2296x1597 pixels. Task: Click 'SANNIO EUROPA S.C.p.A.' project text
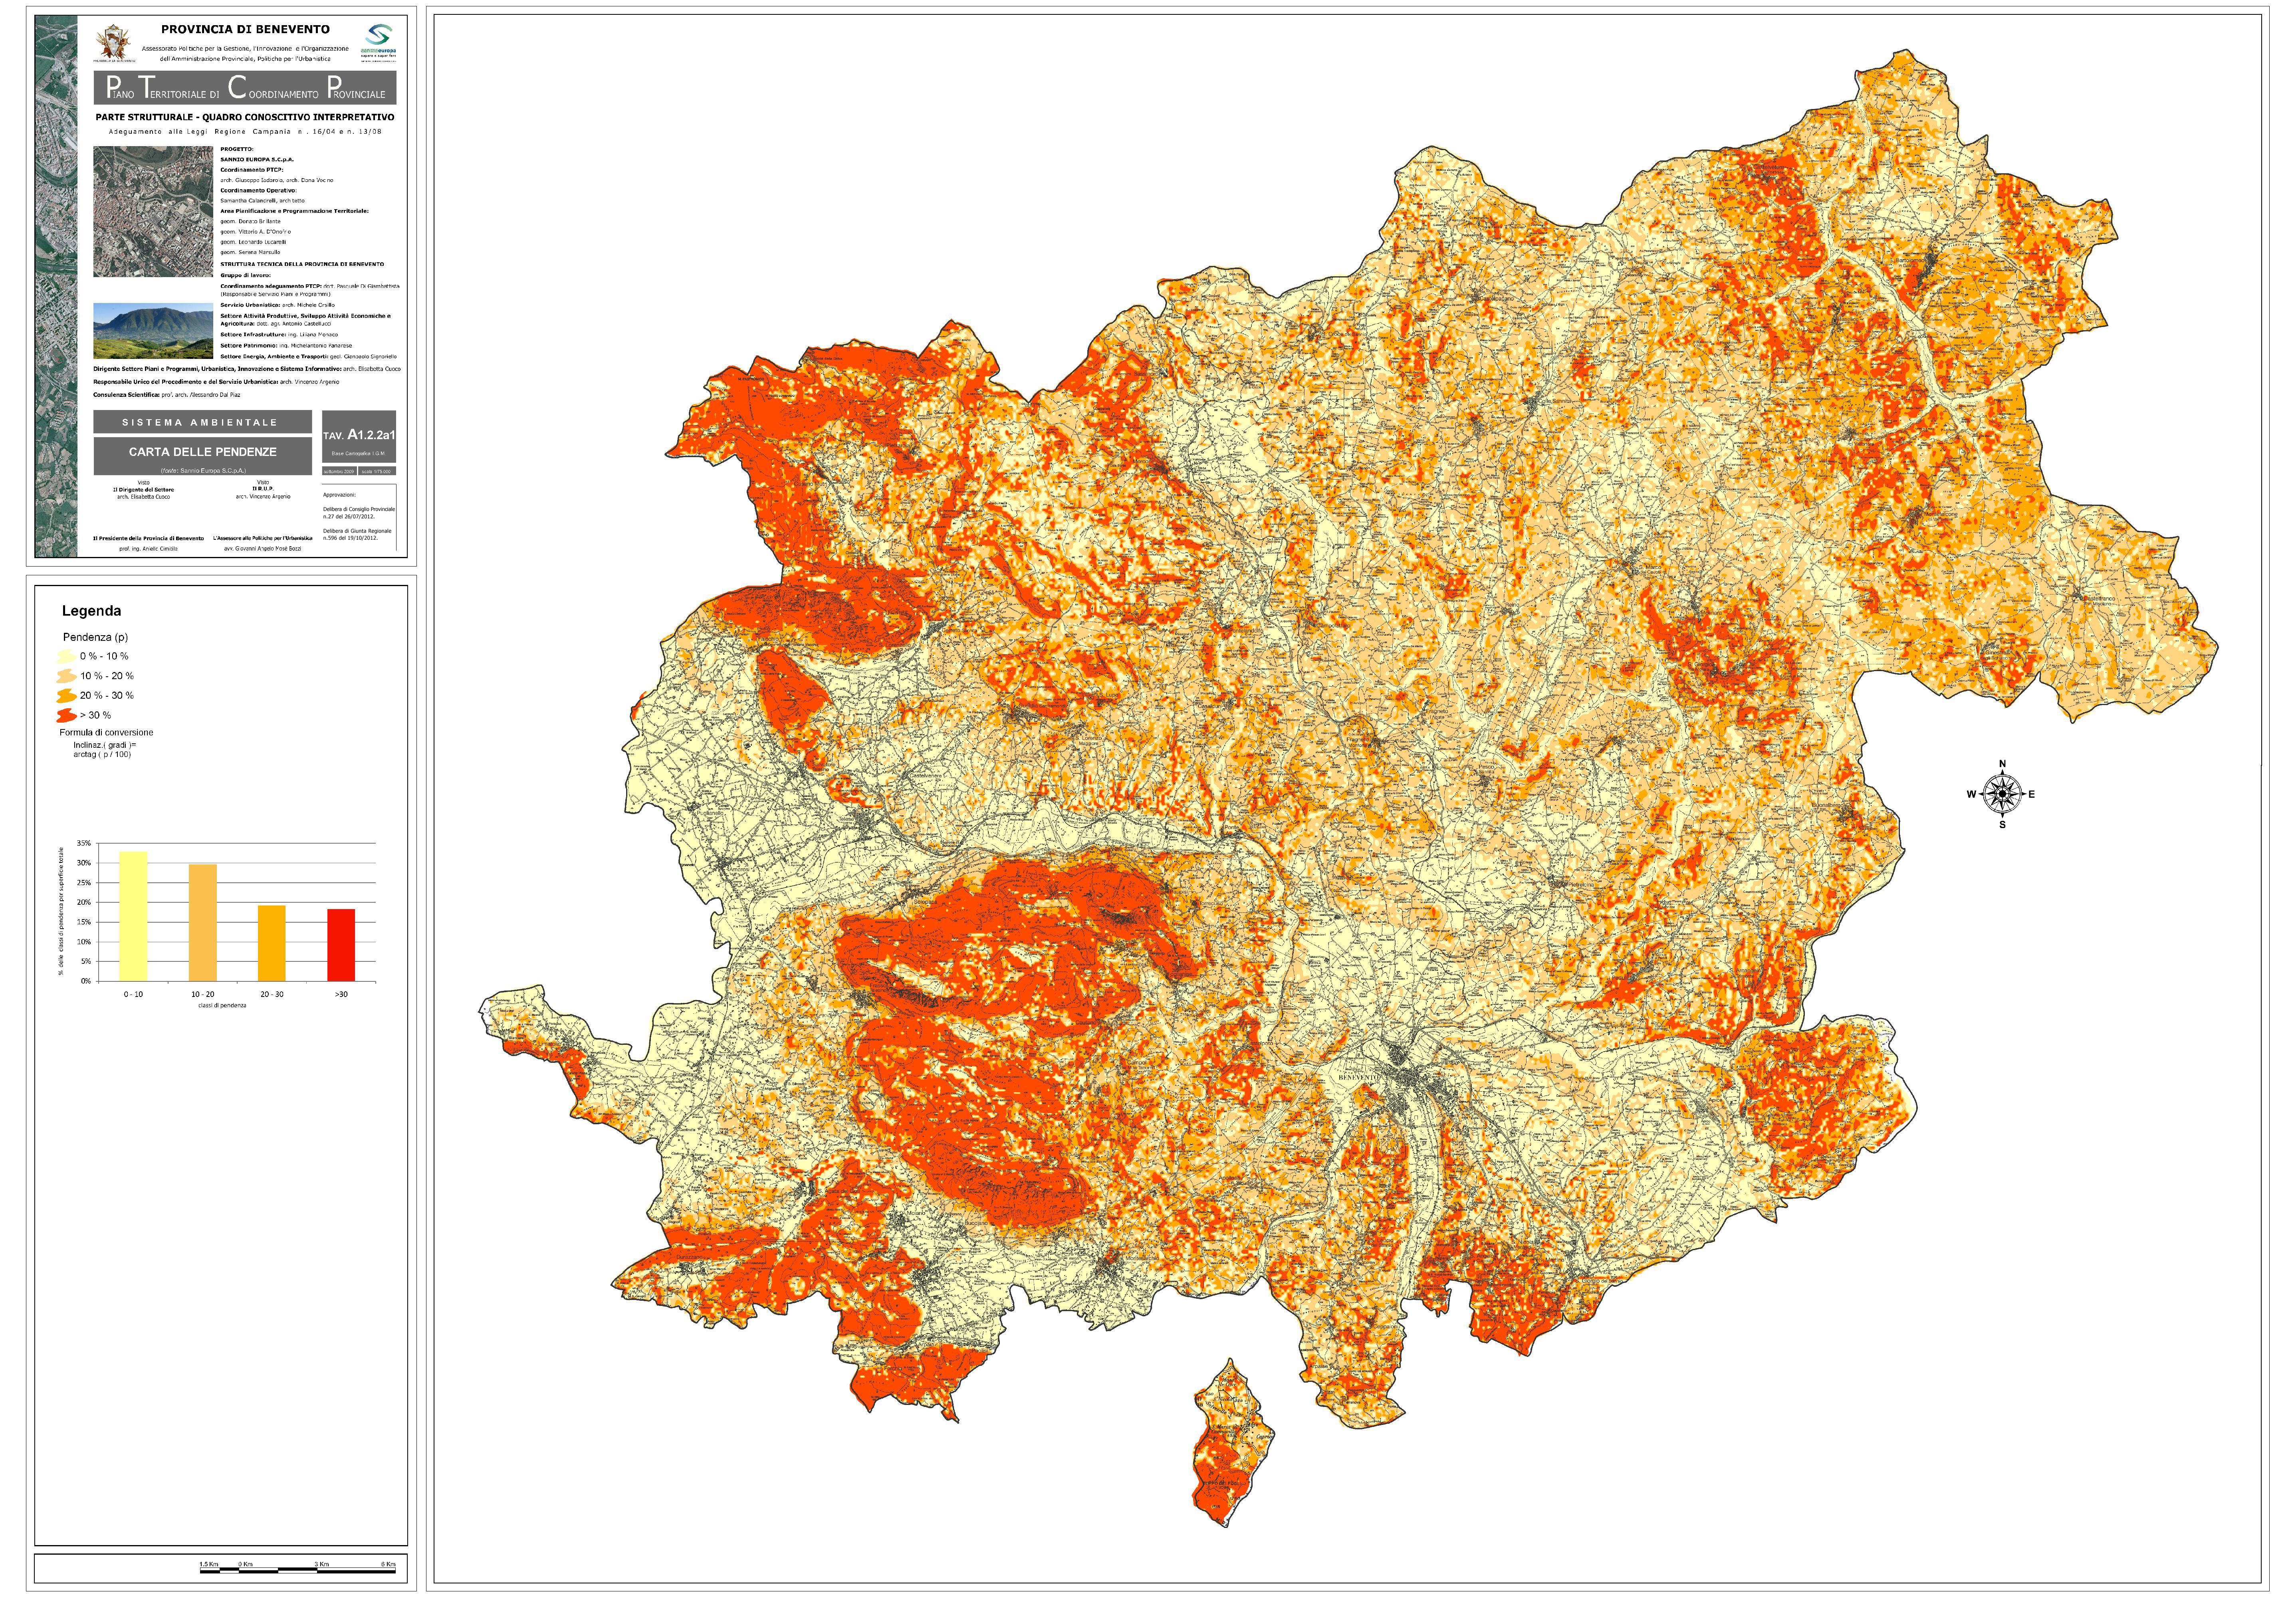[257, 160]
